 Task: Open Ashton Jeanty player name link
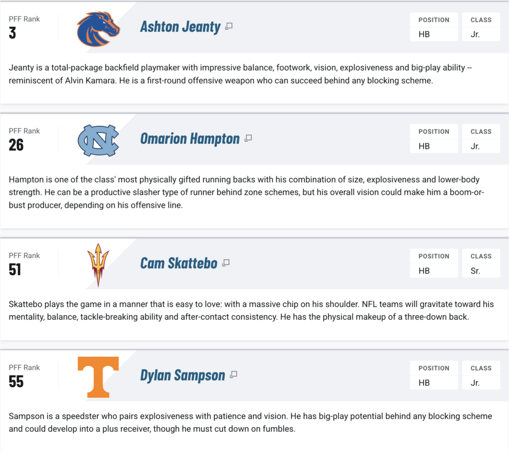(180, 27)
